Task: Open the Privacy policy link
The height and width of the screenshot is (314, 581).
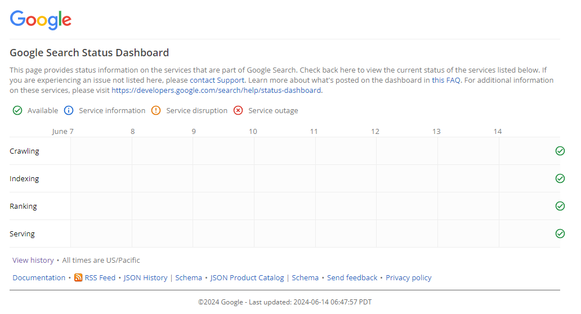Action: pyautogui.click(x=408, y=278)
